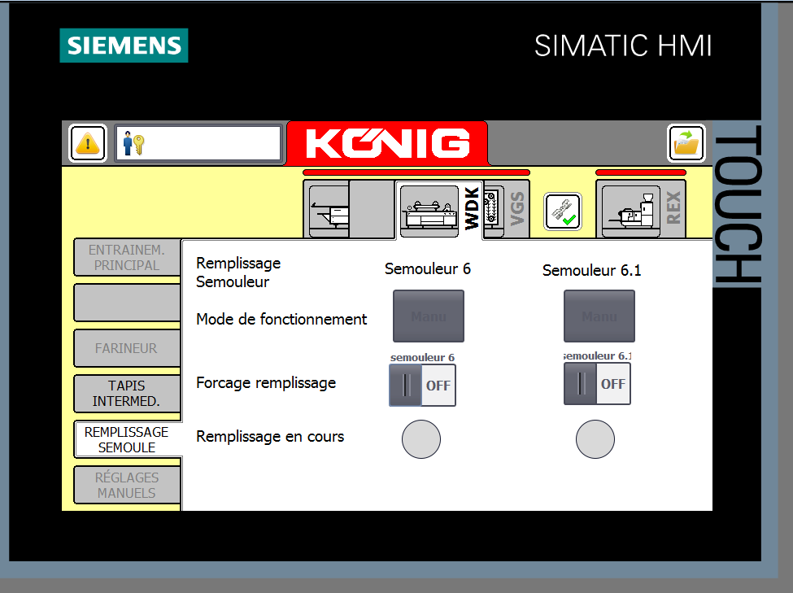Open ENTRAINEM. PRINCIPAL menu
The width and height of the screenshot is (793, 593).
tap(127, 258)
